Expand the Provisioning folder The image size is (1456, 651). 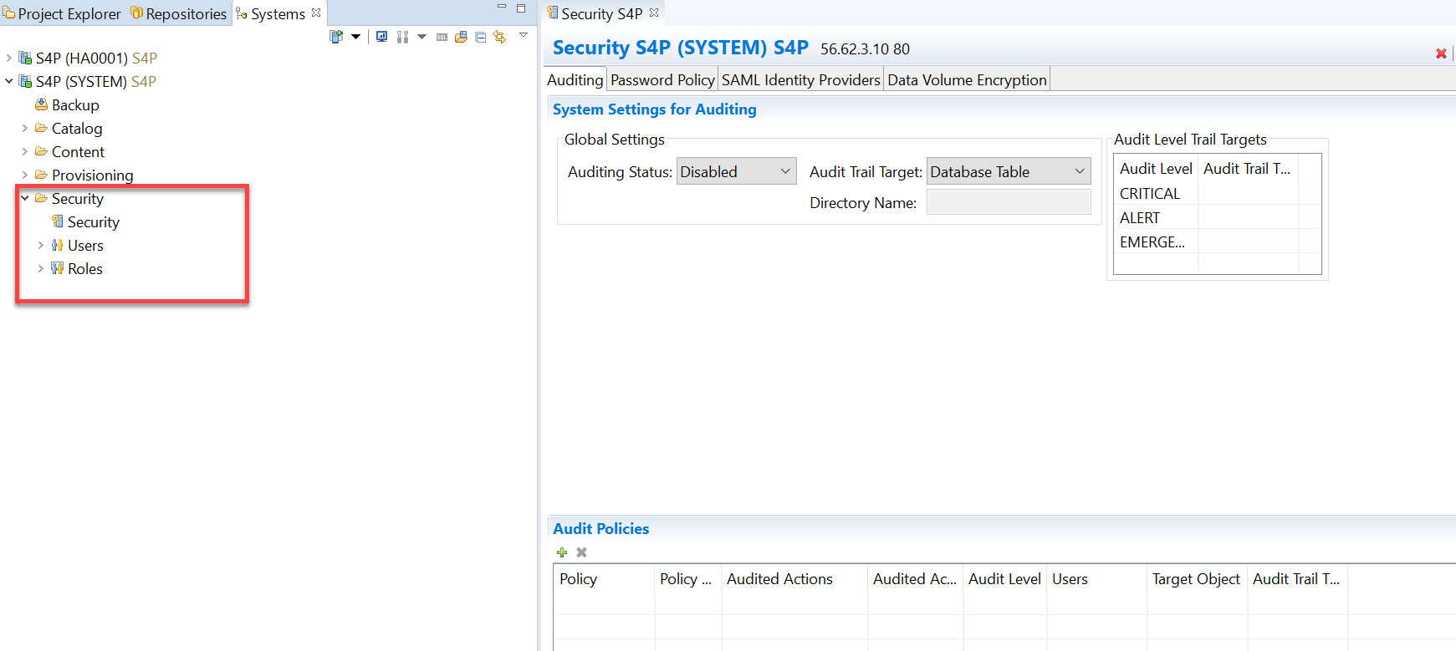coord(25,175)
